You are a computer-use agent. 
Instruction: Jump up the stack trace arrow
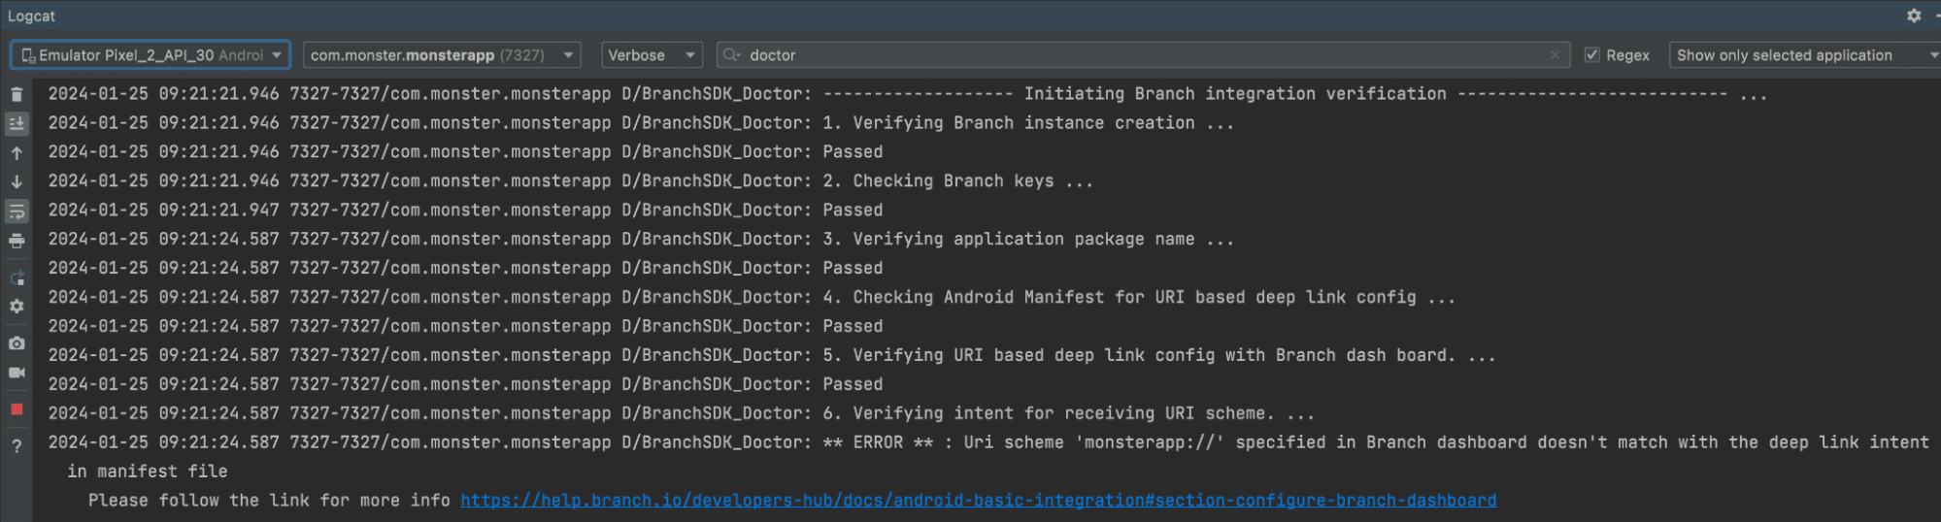tap(17, 152)
